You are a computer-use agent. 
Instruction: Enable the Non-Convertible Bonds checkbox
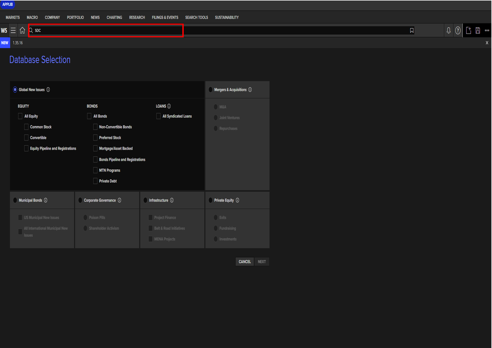(x=95, y=127)
